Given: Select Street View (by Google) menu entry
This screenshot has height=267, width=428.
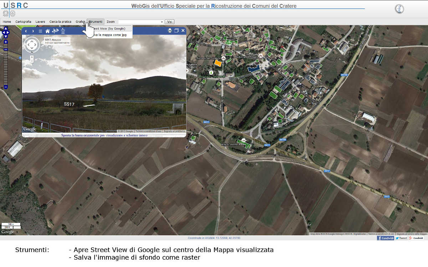Looking at the screenshot, I should click(x=109, y=28).
